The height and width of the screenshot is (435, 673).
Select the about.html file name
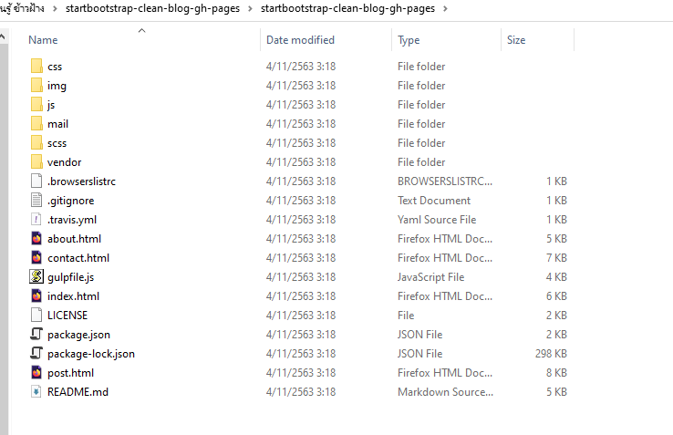[x=74, y=239]
